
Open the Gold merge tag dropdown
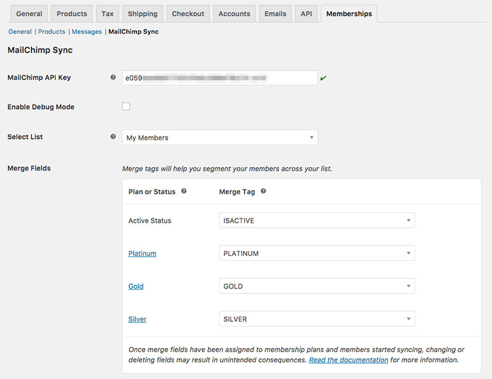pos(317,285)
